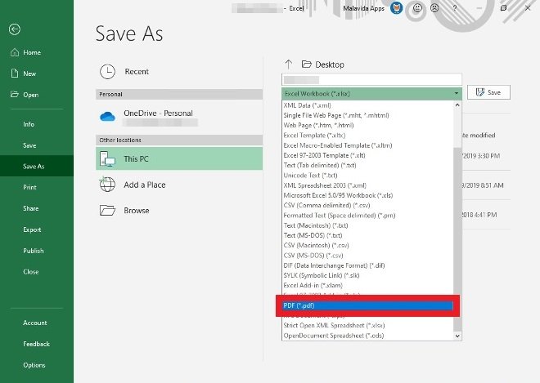Screen dimensions: 540x383
Task: Select Single File Web Page format
Action: [x=367, y=115]
